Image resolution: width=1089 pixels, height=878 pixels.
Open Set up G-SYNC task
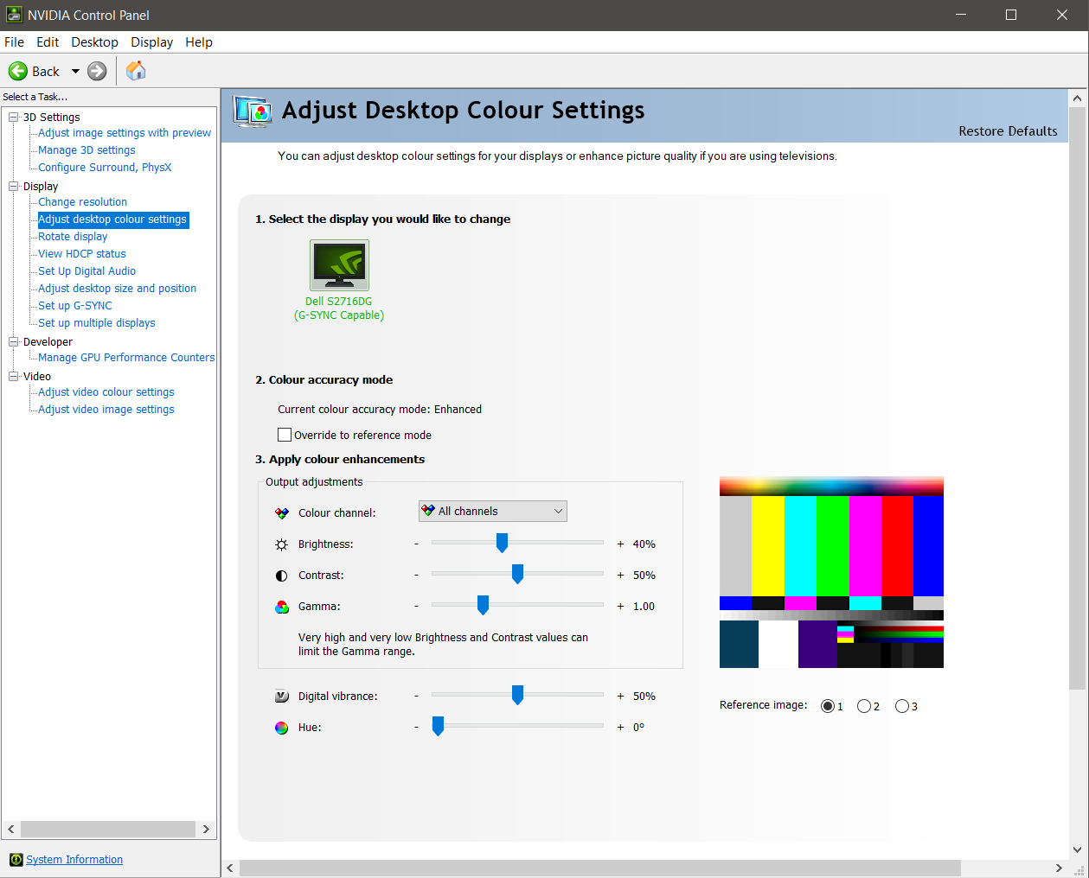click(x=75, y=306)
